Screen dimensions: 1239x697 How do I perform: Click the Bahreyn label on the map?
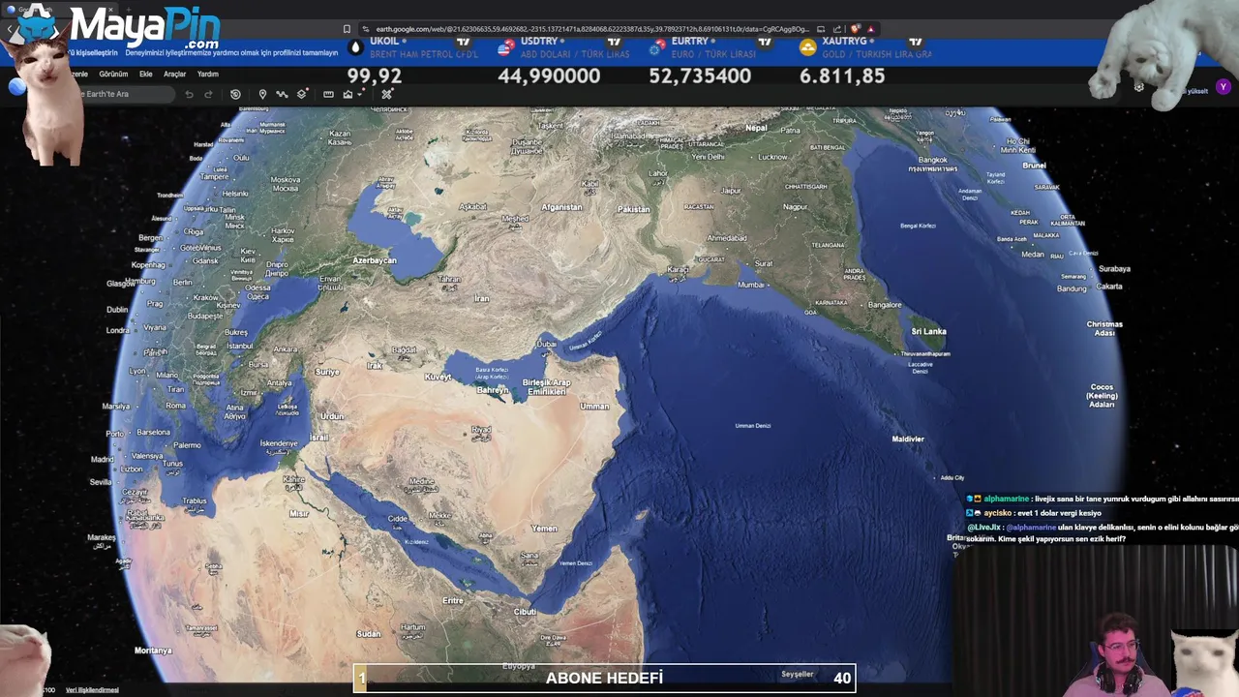pyautogui.click(x=493, y=390)
